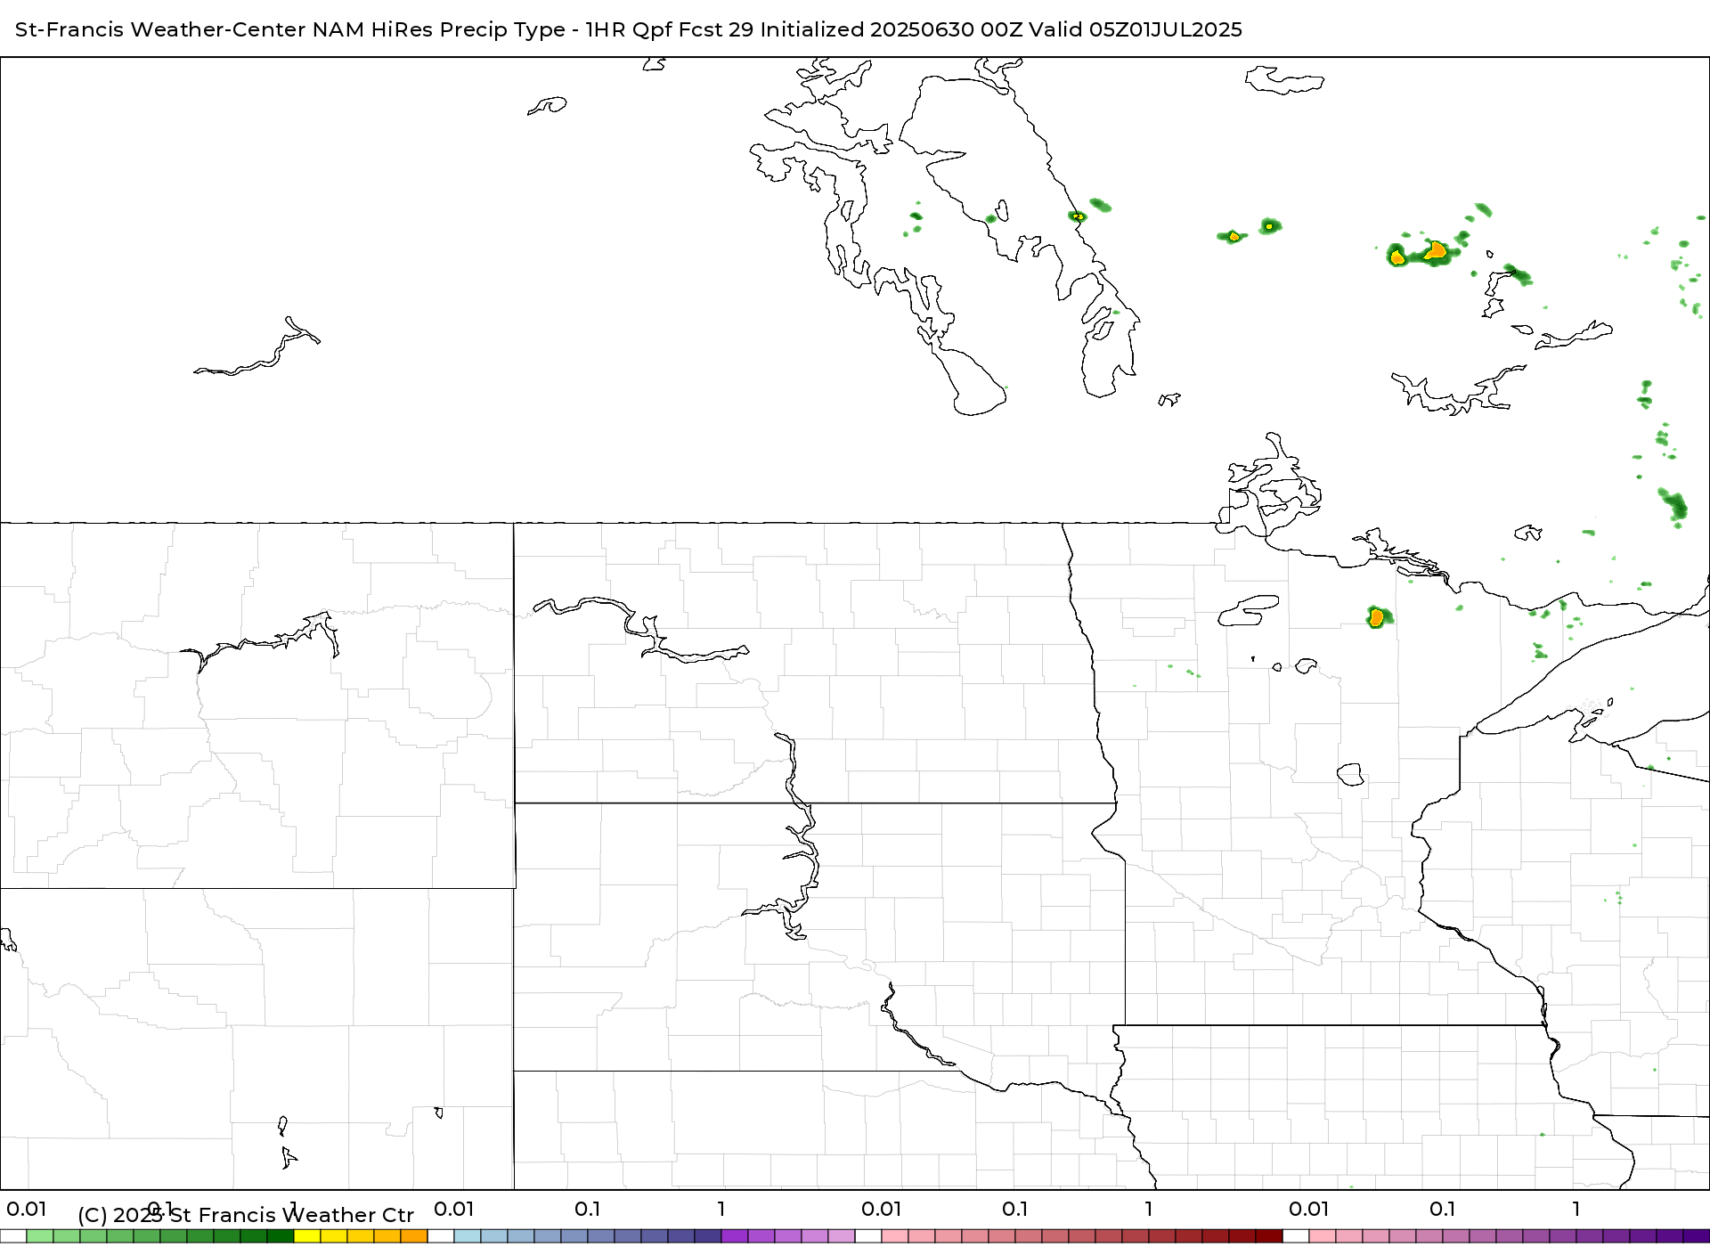Viewport: 1710px width, 1247px height.
Task: Pick the vivid purple swatch after navy blue
Action: click(735, 1236)
